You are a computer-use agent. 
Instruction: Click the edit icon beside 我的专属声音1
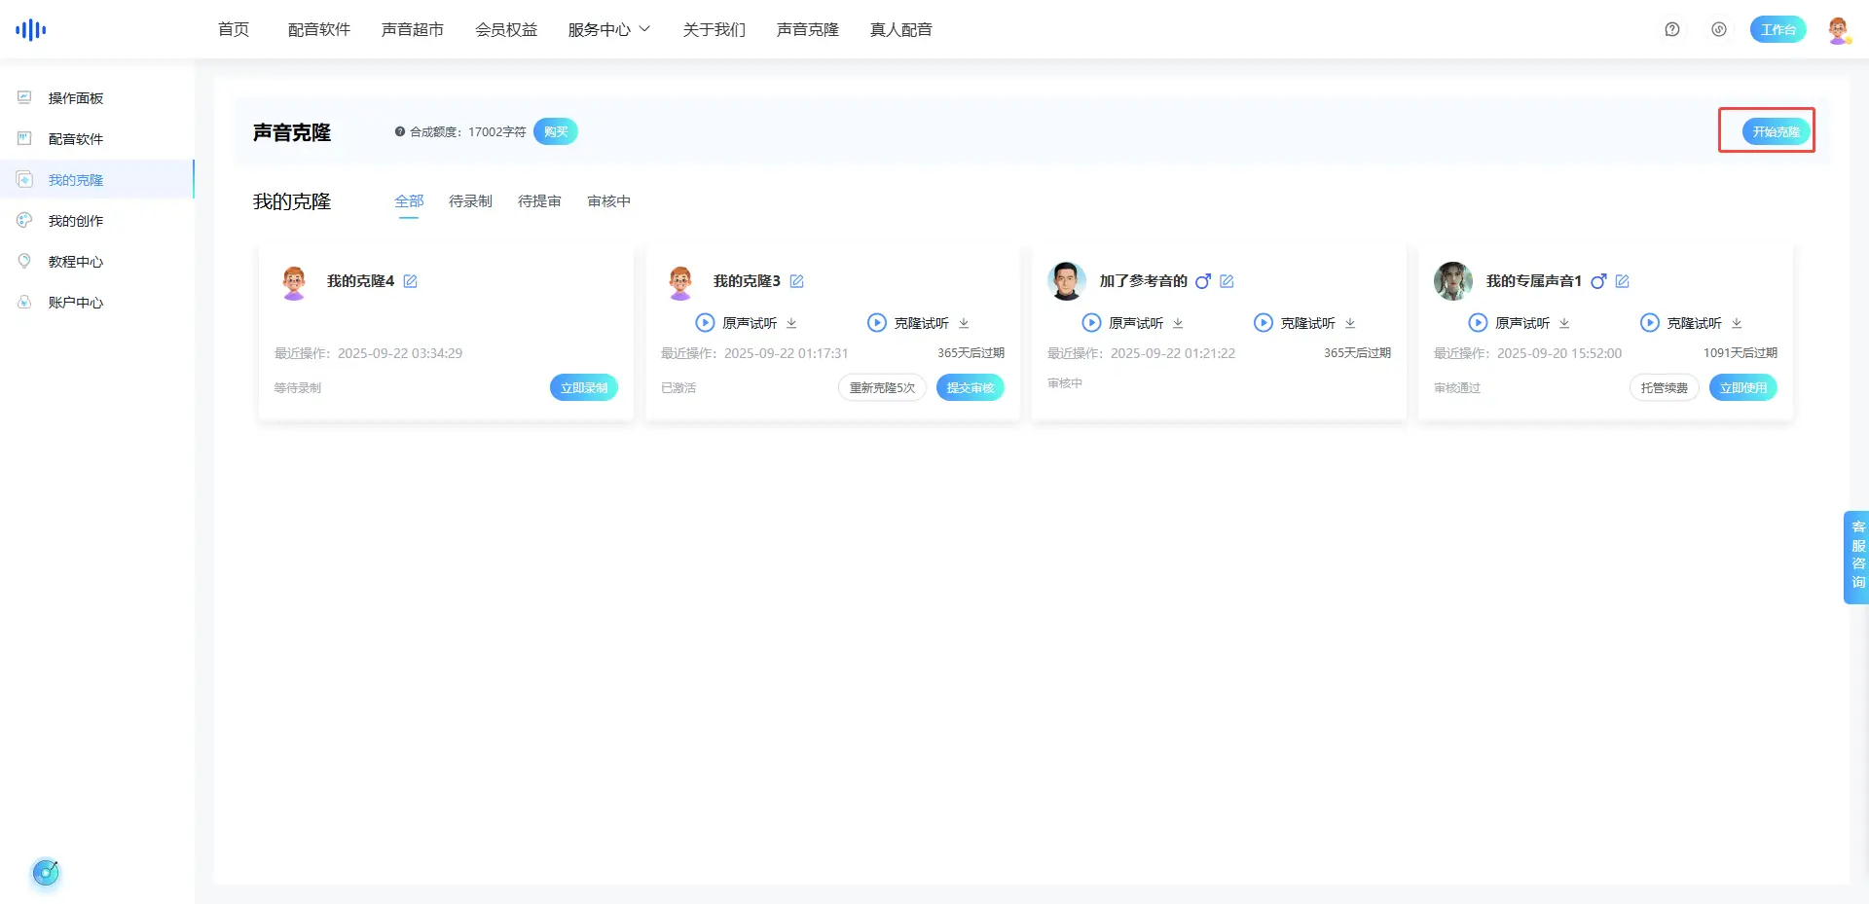pos(1622,281)
